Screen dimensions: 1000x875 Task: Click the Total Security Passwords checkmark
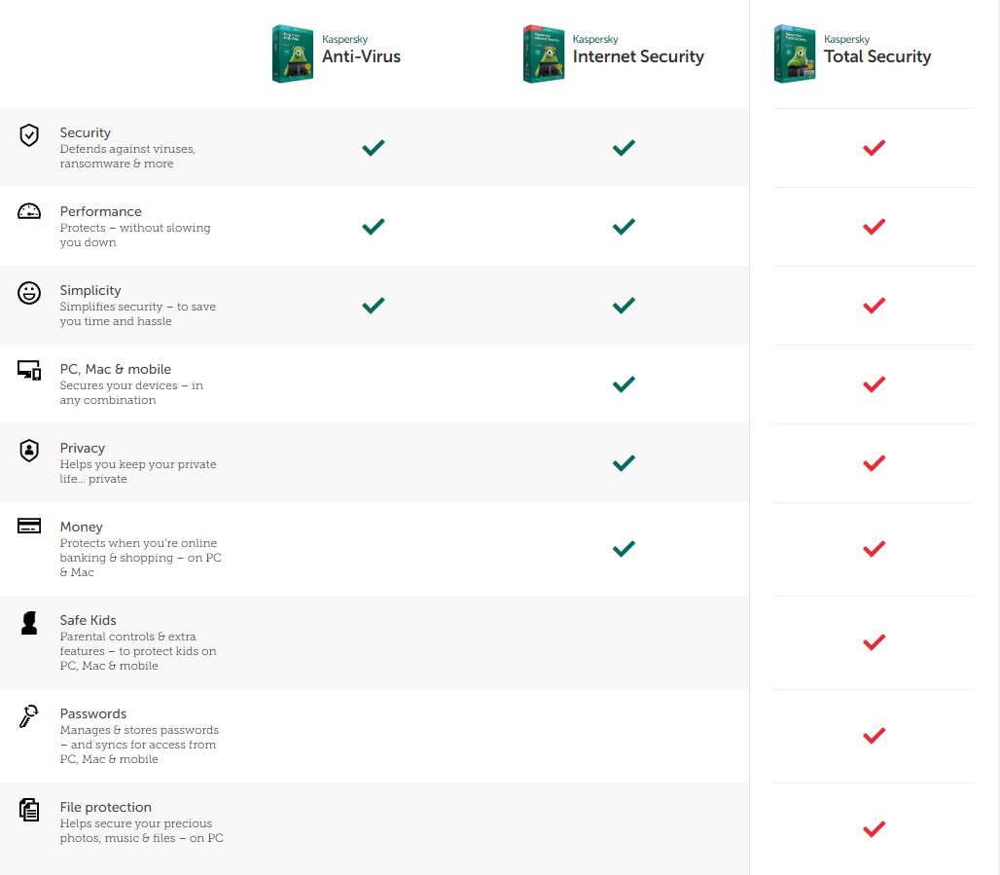[x=874, y=736]
